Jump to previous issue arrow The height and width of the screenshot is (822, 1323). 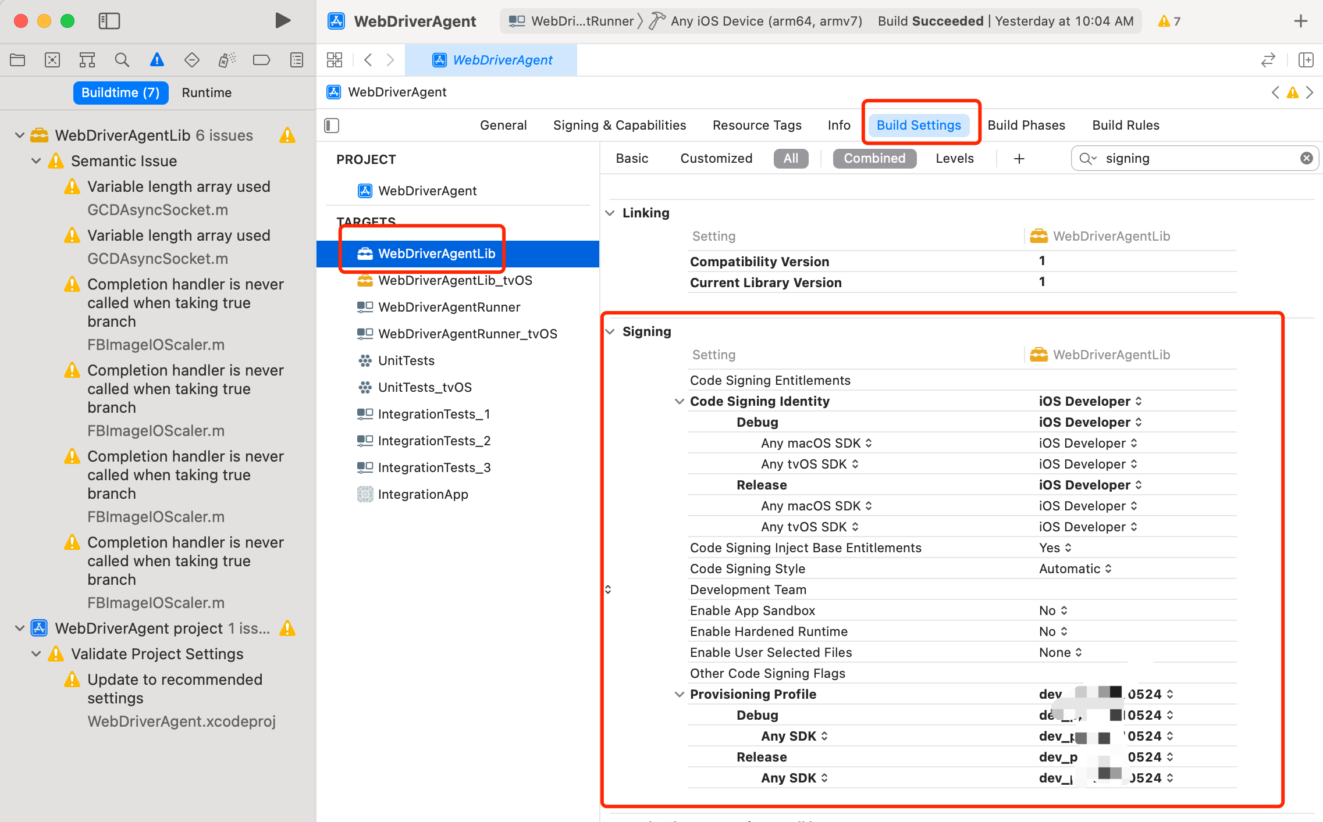coord(1275,92)
